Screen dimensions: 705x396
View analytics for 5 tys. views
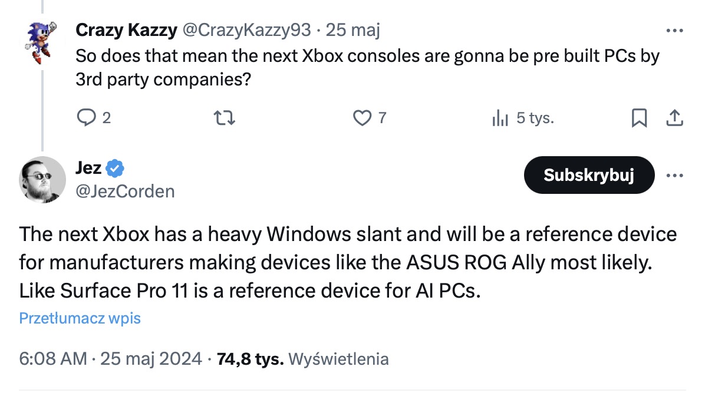click(523, 118)
